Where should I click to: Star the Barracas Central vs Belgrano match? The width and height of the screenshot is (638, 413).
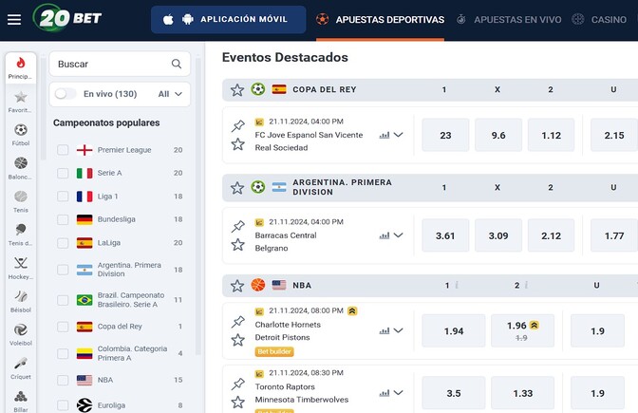pos(238,245)
